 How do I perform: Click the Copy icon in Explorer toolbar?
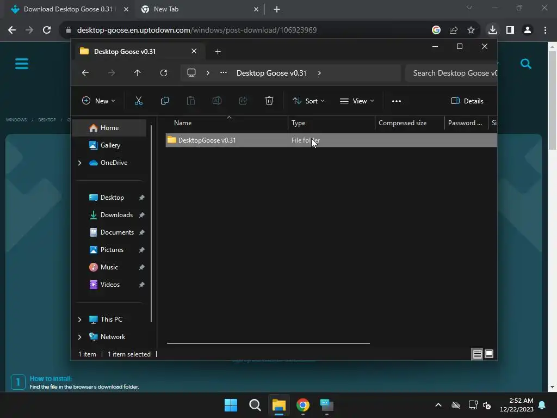tap(164, 101)
